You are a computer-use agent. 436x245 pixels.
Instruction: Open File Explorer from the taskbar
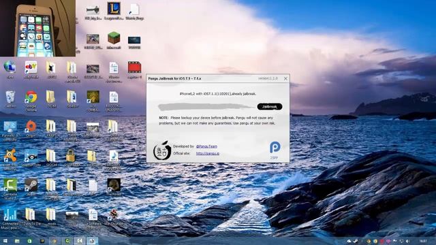pos(17,241)
